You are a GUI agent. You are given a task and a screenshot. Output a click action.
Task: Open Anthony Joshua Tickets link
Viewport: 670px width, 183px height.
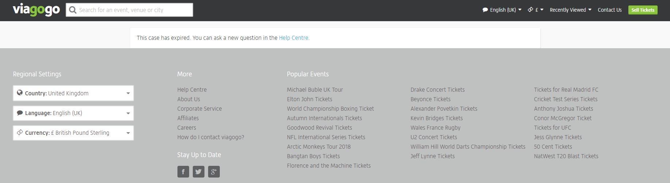click(563, 108)
